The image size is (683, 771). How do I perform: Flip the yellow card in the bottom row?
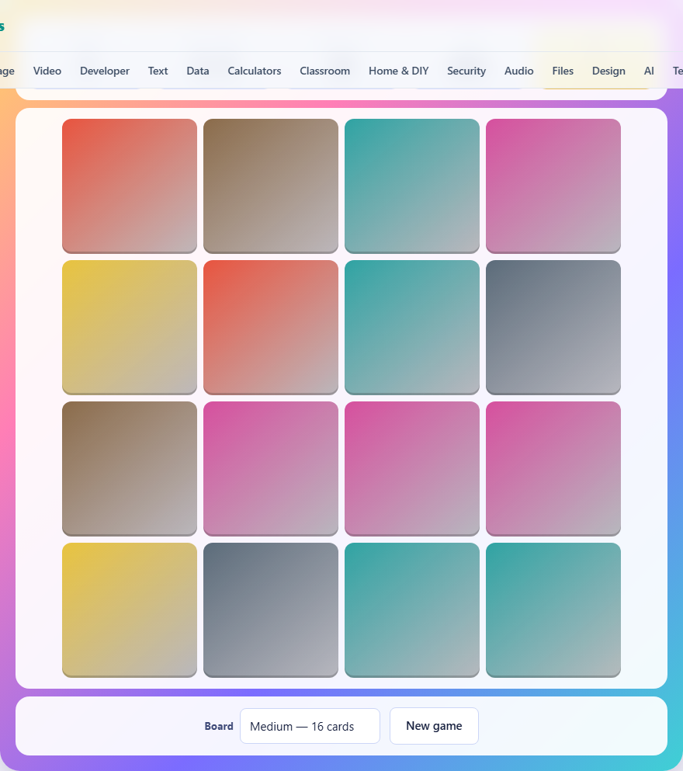click(x=130, y=610)
